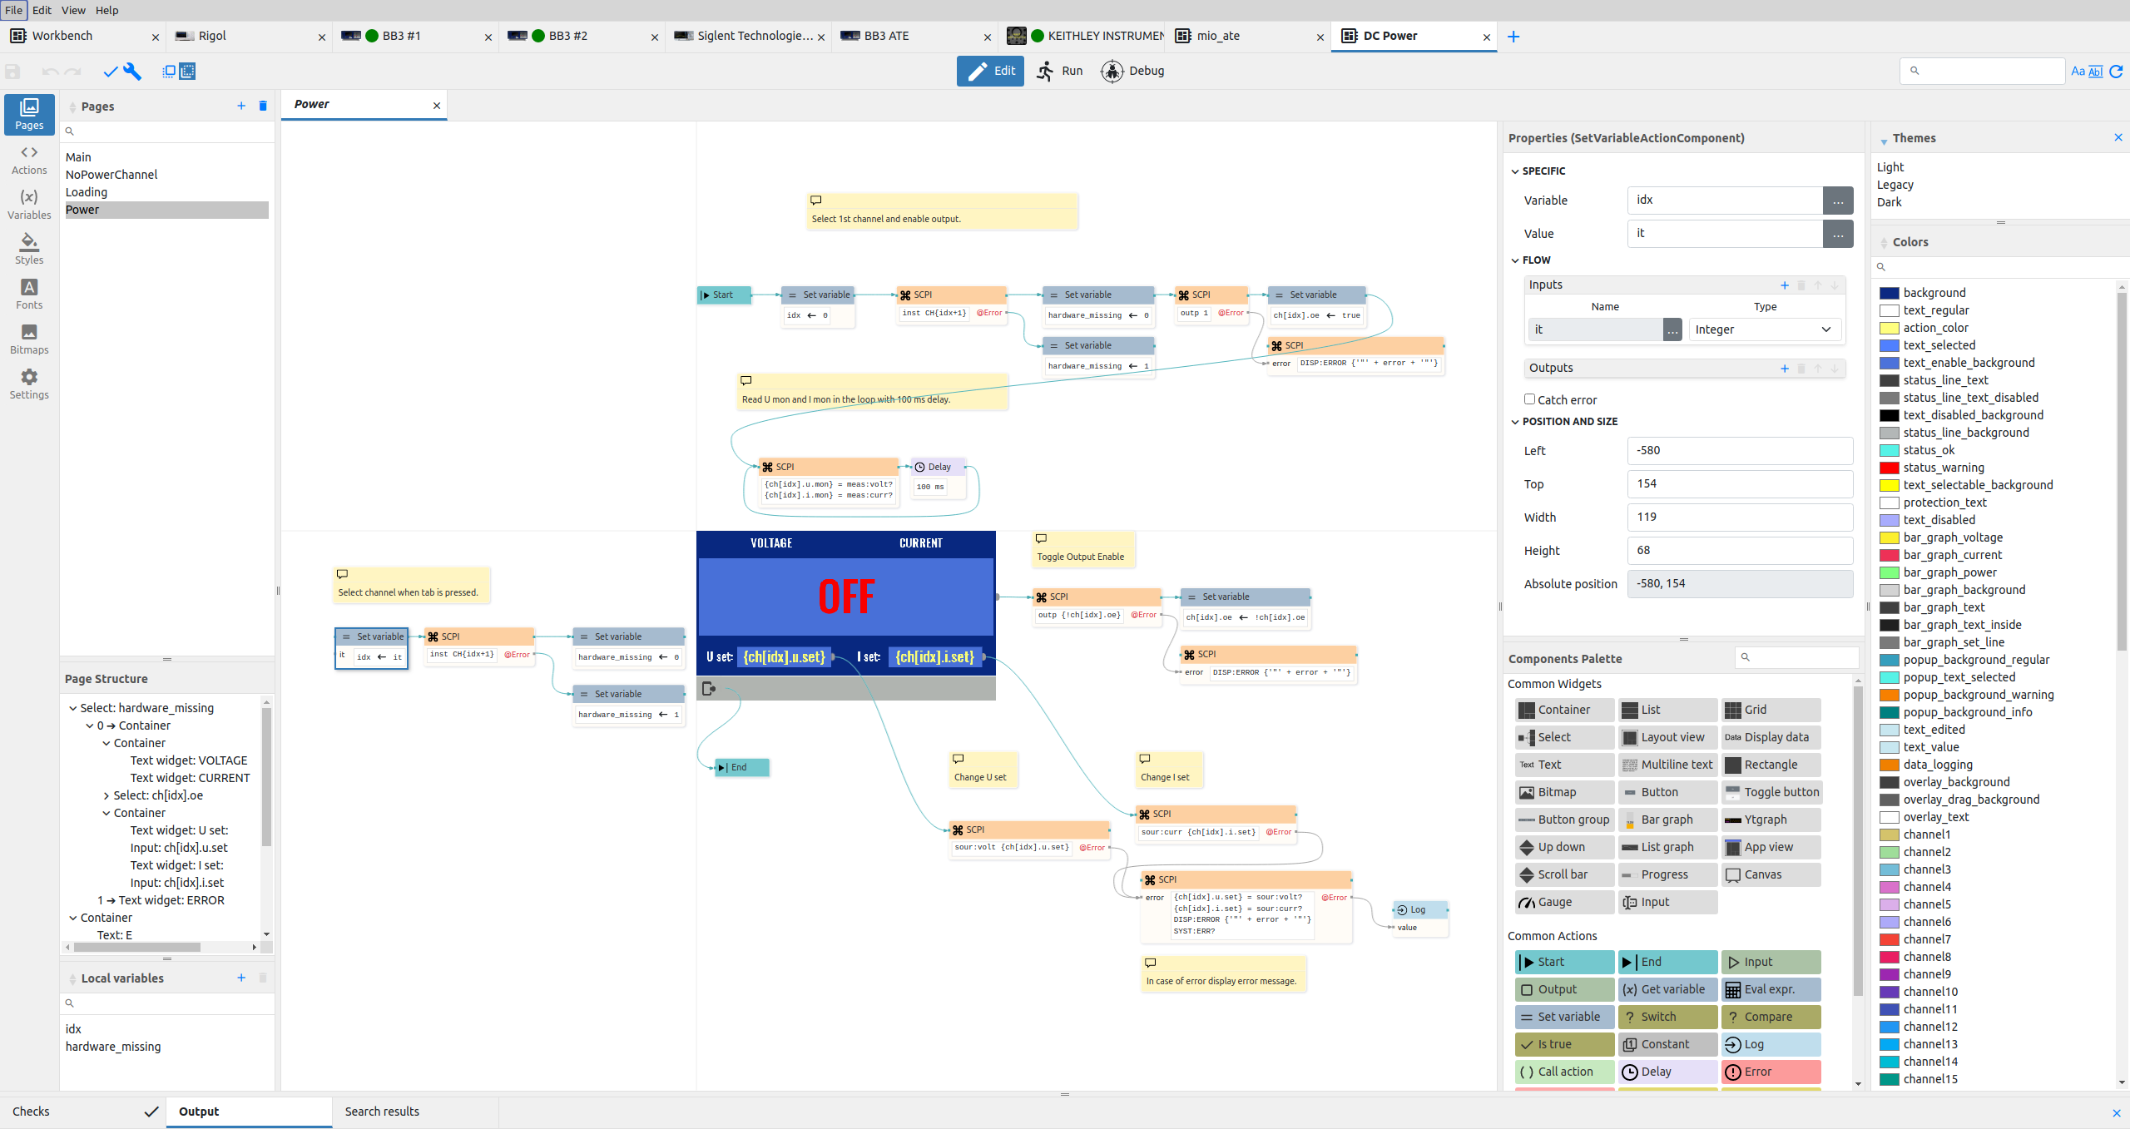Open the Settings sidebar panel

pos(29,384)
